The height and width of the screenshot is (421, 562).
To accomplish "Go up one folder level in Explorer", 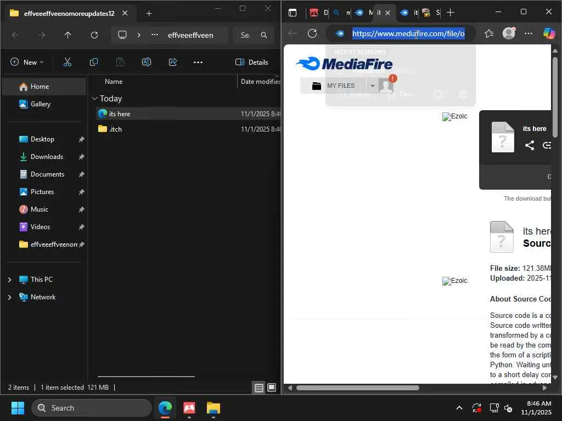I will [x=68, y=35].
